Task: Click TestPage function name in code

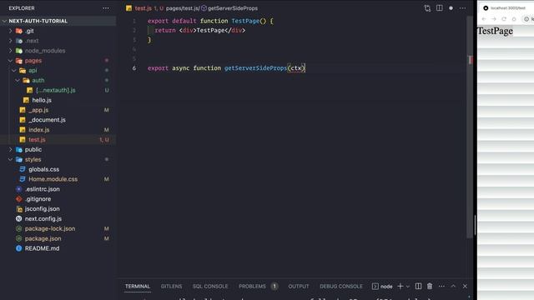Action: [245, 21]
